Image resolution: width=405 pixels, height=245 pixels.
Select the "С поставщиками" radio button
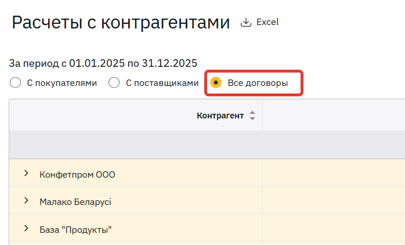(114, 83)
